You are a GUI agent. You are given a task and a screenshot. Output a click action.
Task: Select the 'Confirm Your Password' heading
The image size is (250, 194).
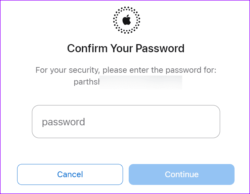126,48
